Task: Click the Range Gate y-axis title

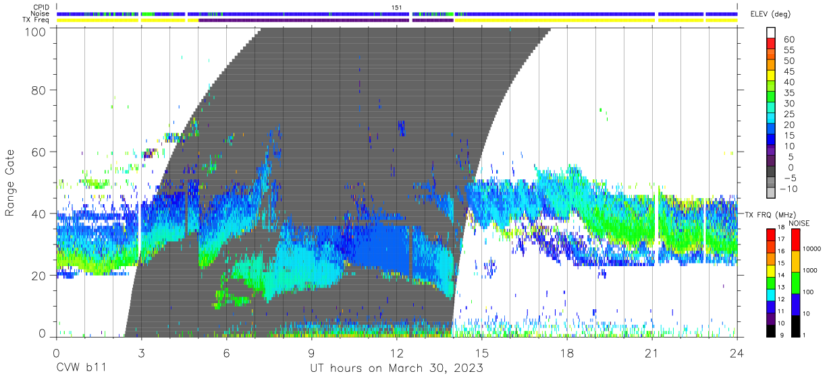Action: coord(10,182)
